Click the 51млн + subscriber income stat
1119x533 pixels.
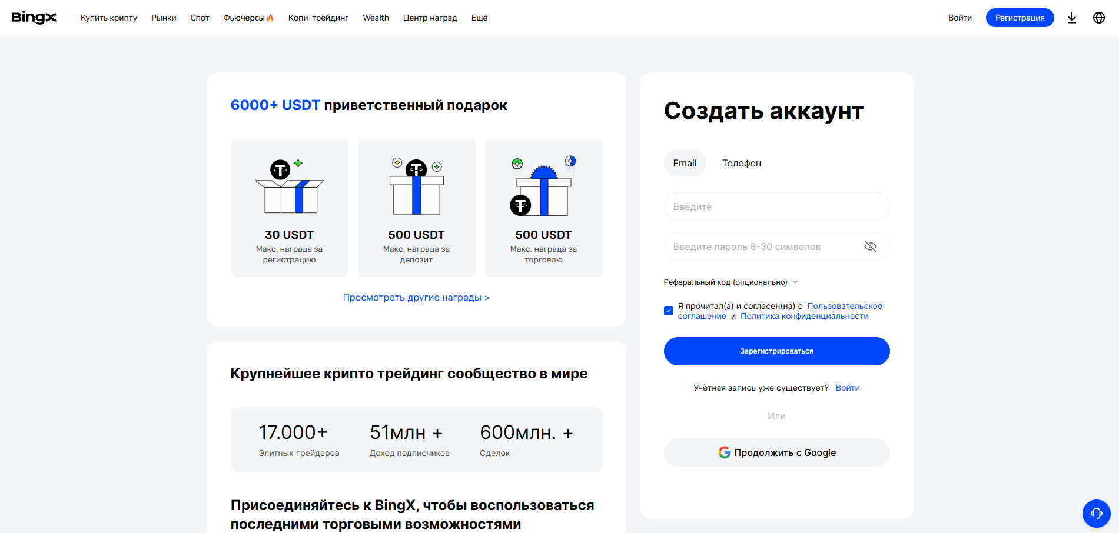410,439
